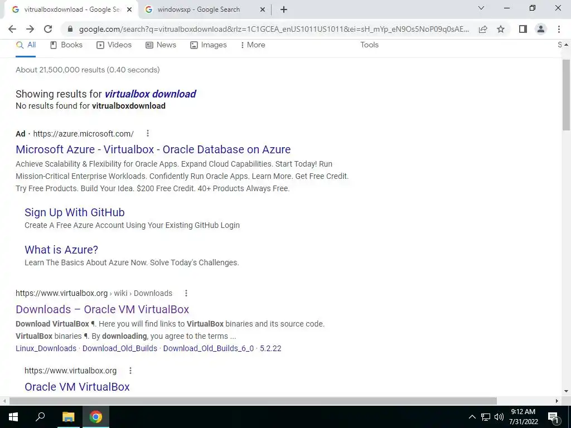
Task: Click the browser forward arrow
Action: 30,29
